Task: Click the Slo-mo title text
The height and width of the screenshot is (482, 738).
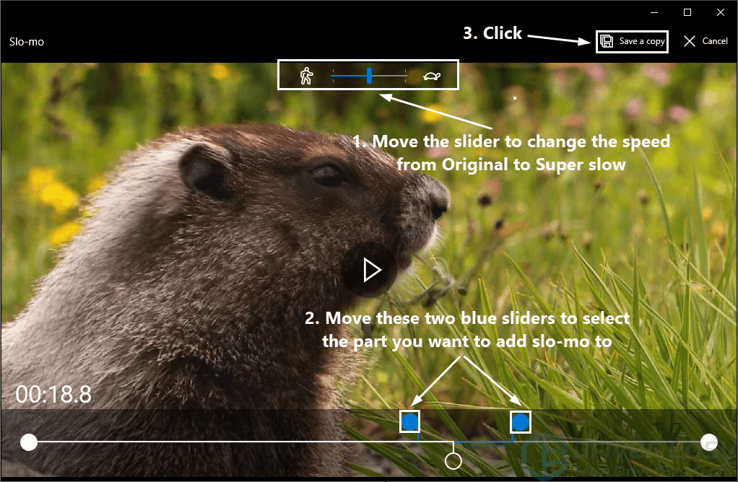Action: click(27, 42)
